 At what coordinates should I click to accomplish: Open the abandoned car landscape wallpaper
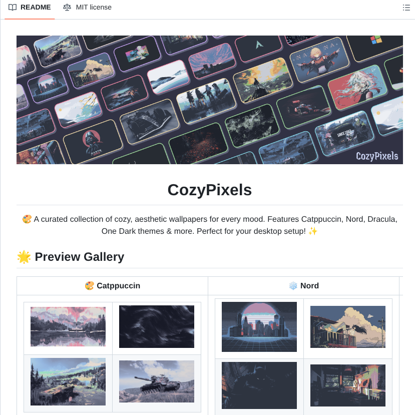coord(68,381)
